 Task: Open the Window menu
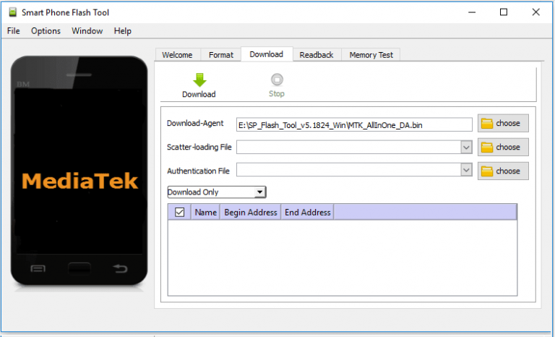click(87, 31)
